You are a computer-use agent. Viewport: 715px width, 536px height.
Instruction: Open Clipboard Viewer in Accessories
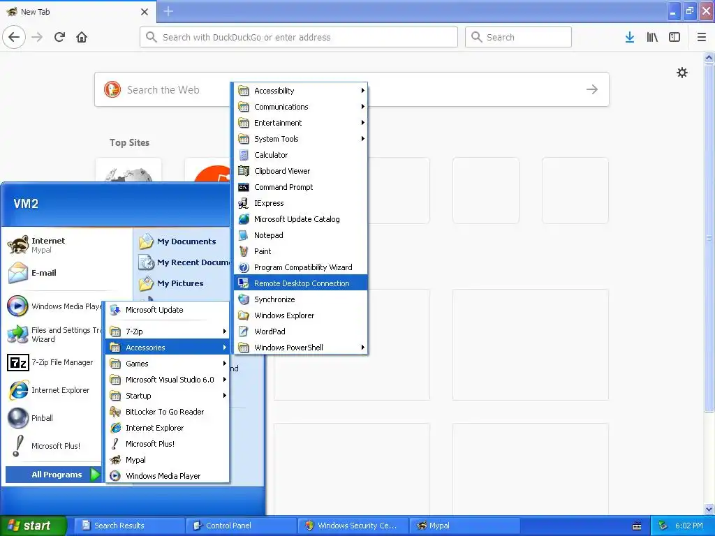pyautogui.click(x=300, y=171)
